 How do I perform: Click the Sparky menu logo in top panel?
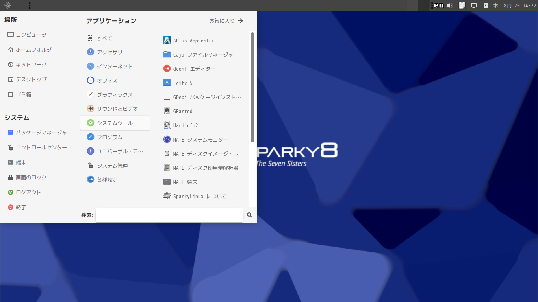click(x=8, y=6)
